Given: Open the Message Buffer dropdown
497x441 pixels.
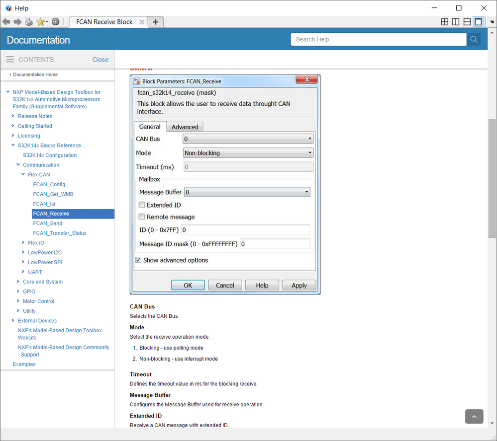Looking at the screenshot, I should pos(247,192).
